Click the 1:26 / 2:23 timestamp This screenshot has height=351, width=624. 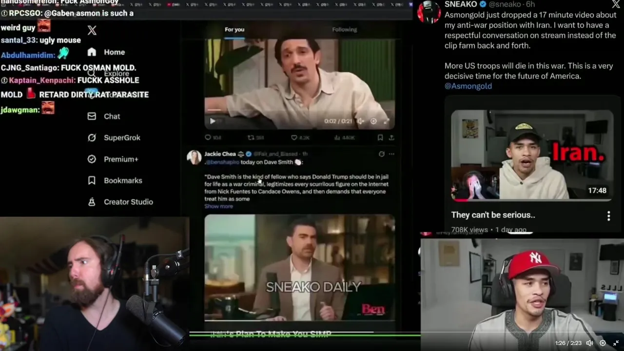pos(568,343)
